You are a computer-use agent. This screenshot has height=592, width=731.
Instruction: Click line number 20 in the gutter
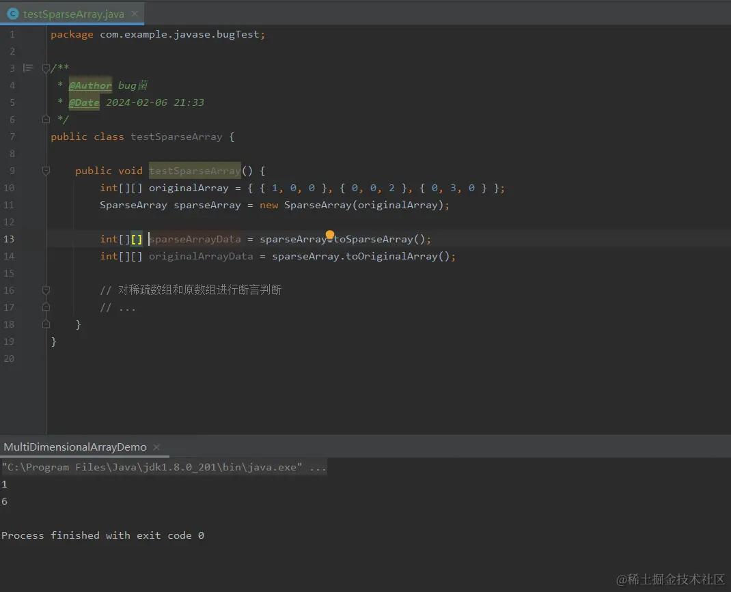tap(9, 358)
